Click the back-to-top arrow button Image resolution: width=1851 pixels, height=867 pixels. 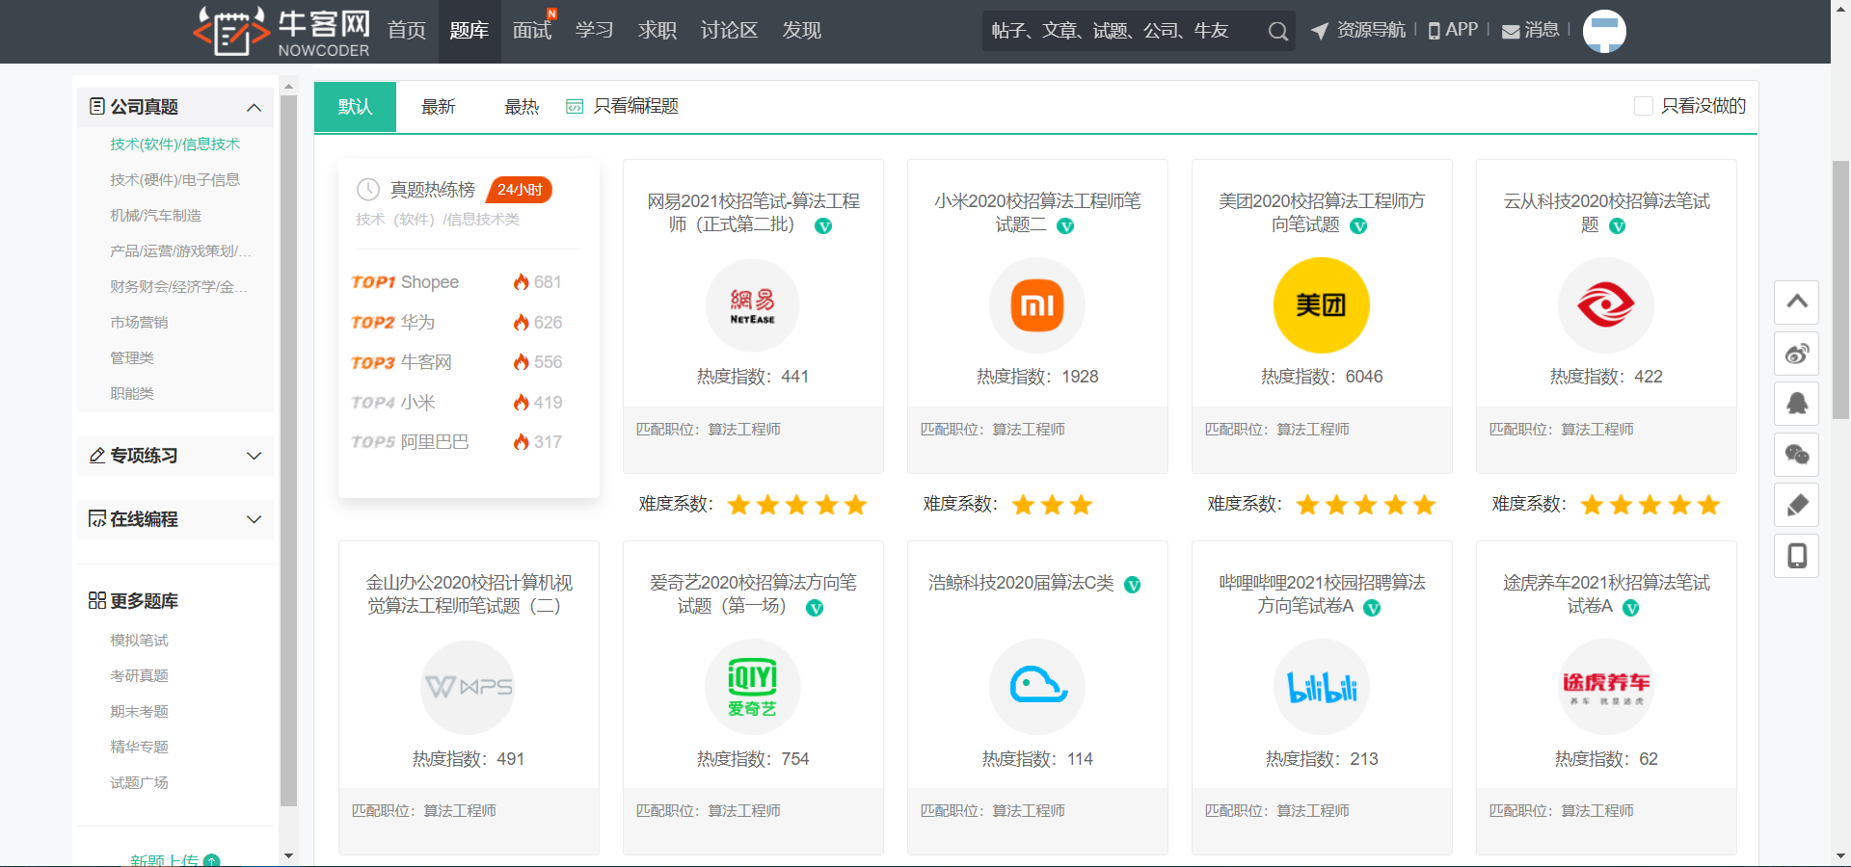(x=1797, y=302)
